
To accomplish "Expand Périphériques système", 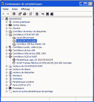I will pyautogui.click(x=7, y=82).
